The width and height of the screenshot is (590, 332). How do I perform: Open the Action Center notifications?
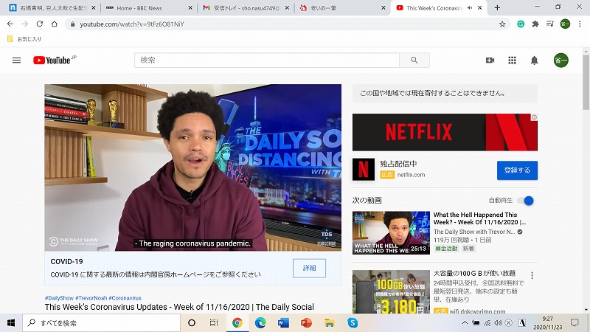click(575, 323)
